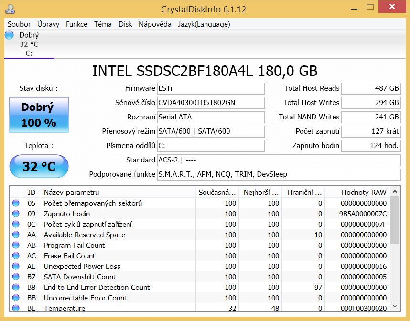Click scrollbar down arrow in SMART list
This screenshot has width=410, height=321.
pyautogui.click(x=395, y=306)
